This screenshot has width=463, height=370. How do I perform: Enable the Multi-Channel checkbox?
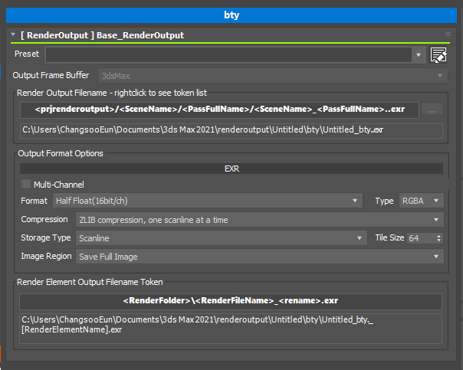(27, 184)
